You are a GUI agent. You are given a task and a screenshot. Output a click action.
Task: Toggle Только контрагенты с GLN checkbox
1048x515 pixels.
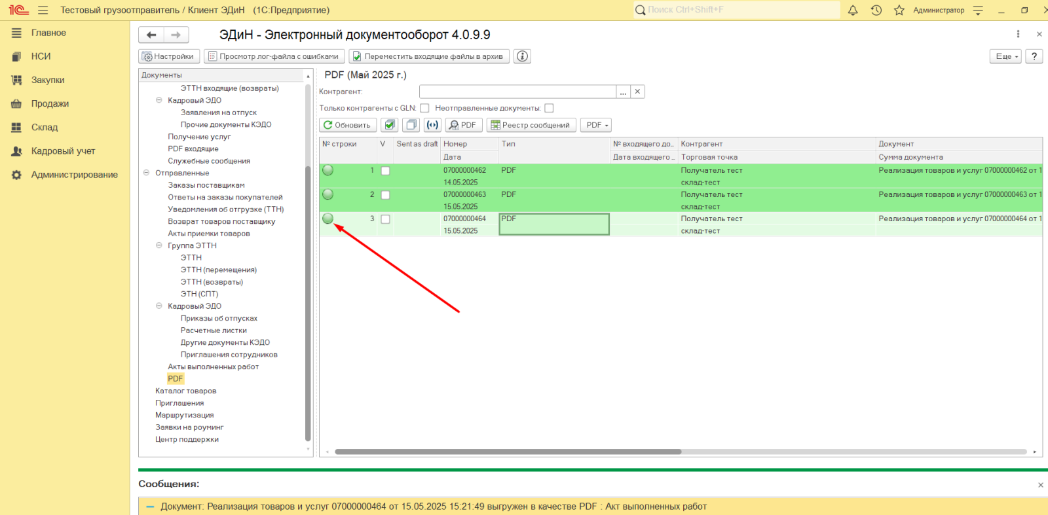[x=424, y=108]
